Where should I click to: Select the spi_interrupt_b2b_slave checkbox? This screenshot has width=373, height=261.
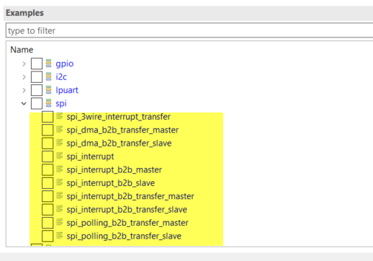[48, 183]
